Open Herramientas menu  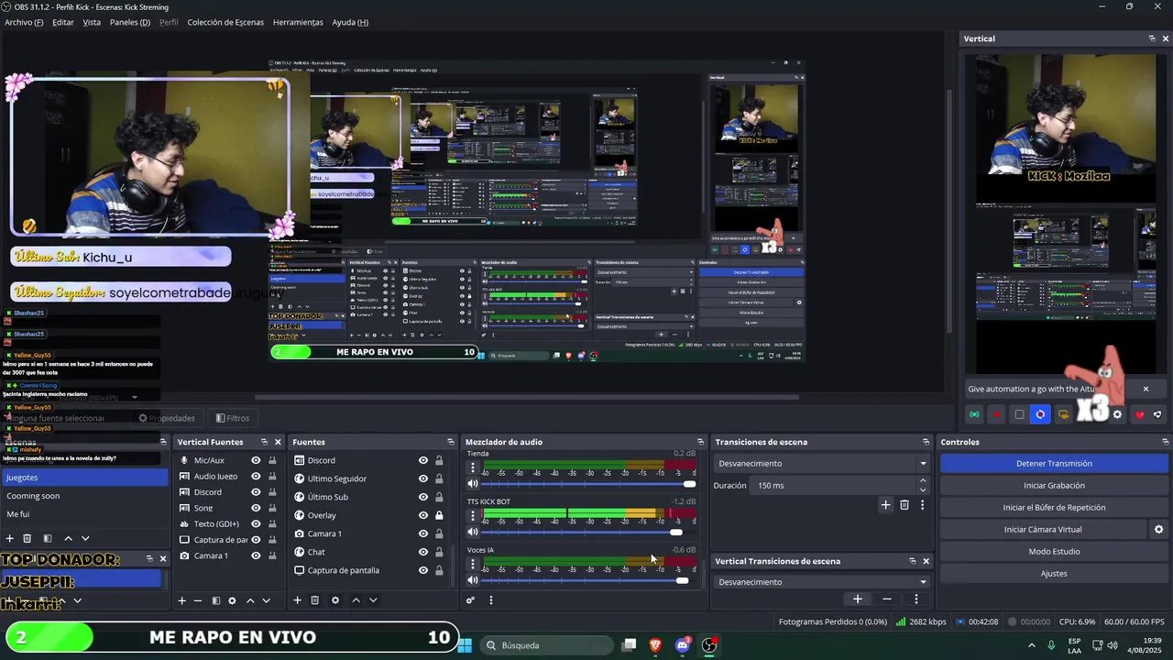click(x=298, y=22)
